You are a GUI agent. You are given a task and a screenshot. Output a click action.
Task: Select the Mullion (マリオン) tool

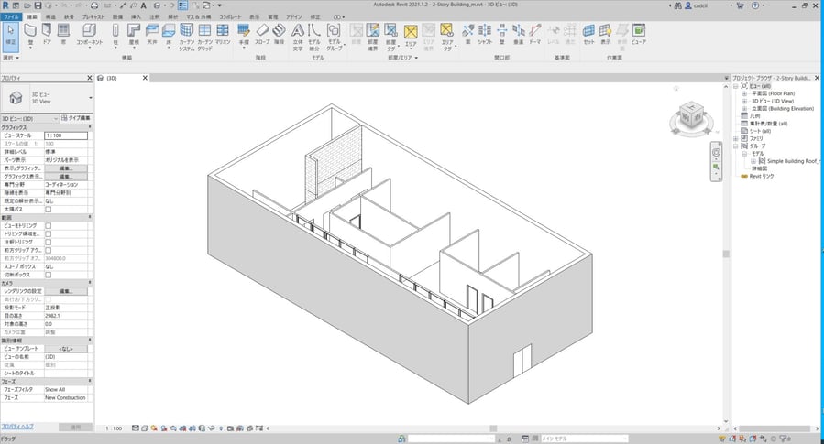coord(223,35)
